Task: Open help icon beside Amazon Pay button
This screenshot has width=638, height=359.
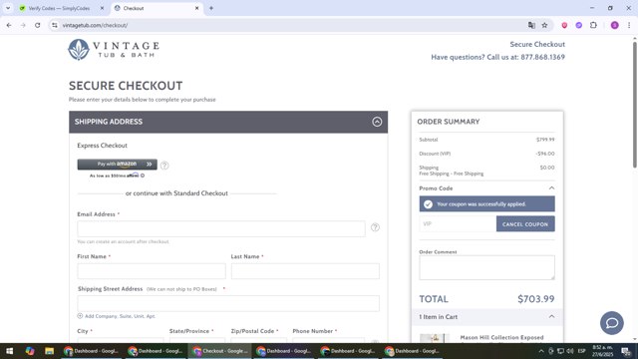Action: pyautogui.click(x=164, y=166)
